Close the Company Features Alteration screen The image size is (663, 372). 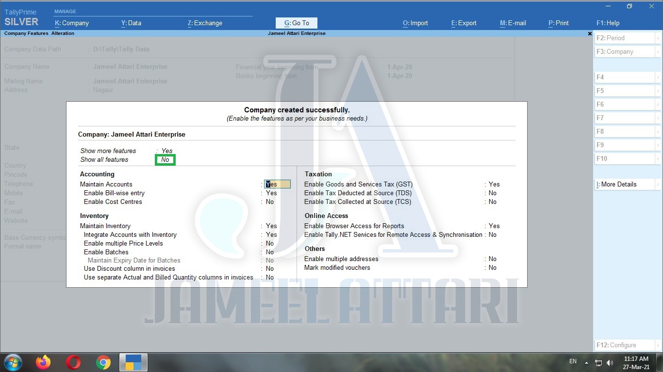pyautogui.click(x=590, y=33)
